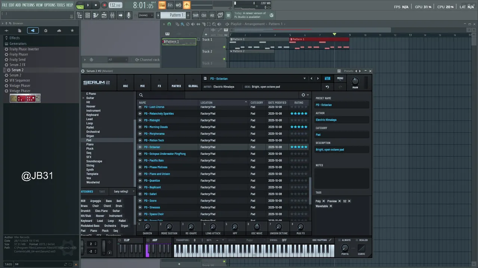Stop playback in the transport bar

96,5
